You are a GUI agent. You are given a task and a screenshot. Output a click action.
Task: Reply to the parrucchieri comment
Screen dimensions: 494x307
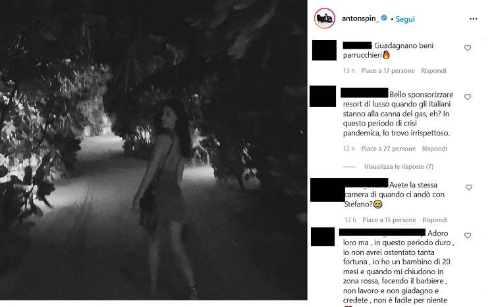[433, 71]
